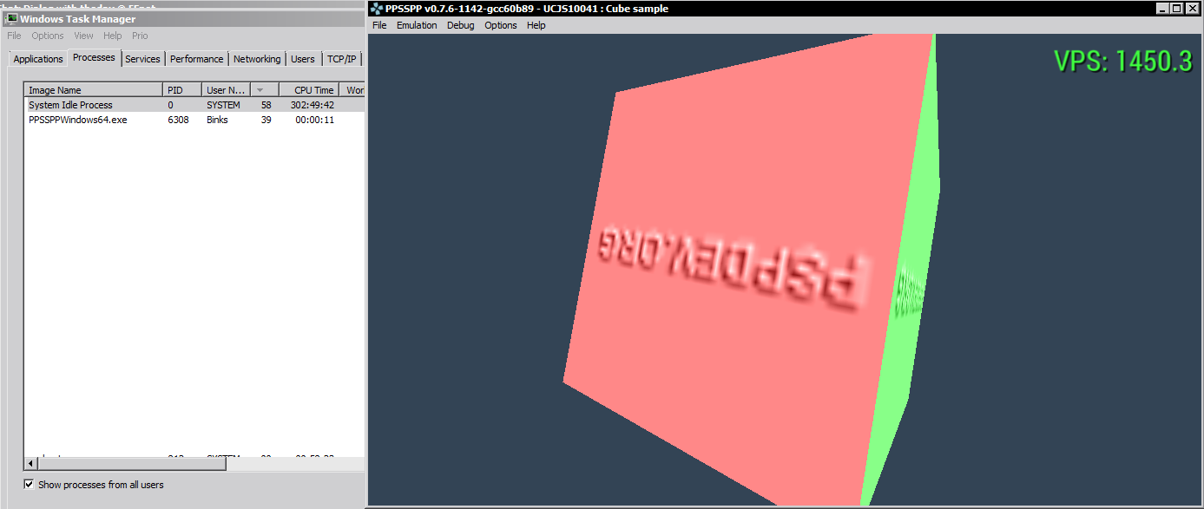
Task: Switch to the Networking tab
Action: (257, 59)
